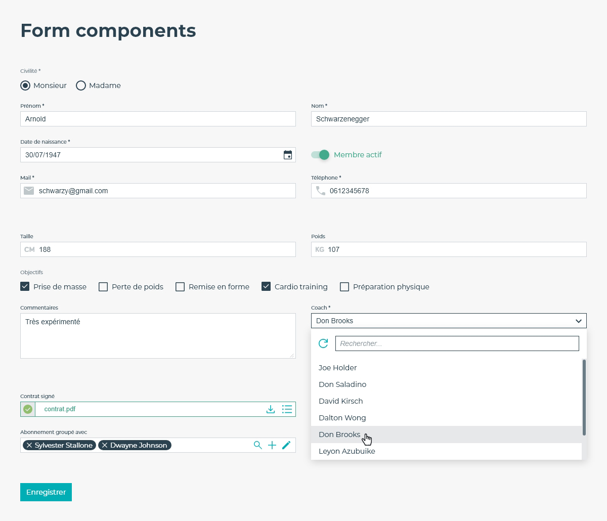The height and width of the screenshot is (521, 607).
Task: Pick Leyon Azubuike as coach
Action: pos(346,451)
